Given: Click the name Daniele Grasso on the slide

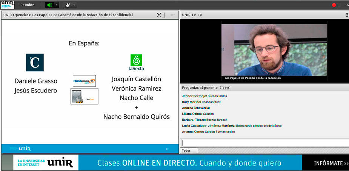Looking at the screenshot, I should pos(36,81).
